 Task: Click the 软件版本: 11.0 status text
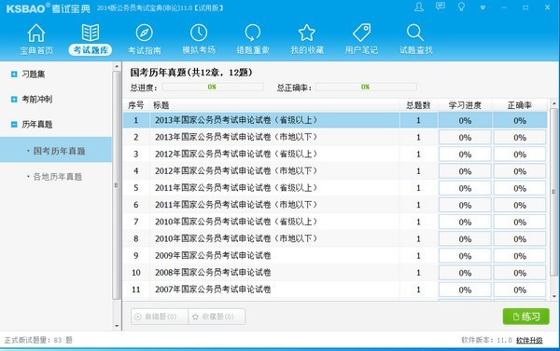(x=486, y=340)
